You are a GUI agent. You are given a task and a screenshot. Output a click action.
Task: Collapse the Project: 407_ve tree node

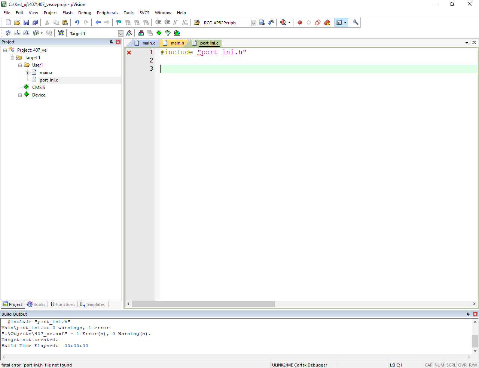click(x=5, y=50)
